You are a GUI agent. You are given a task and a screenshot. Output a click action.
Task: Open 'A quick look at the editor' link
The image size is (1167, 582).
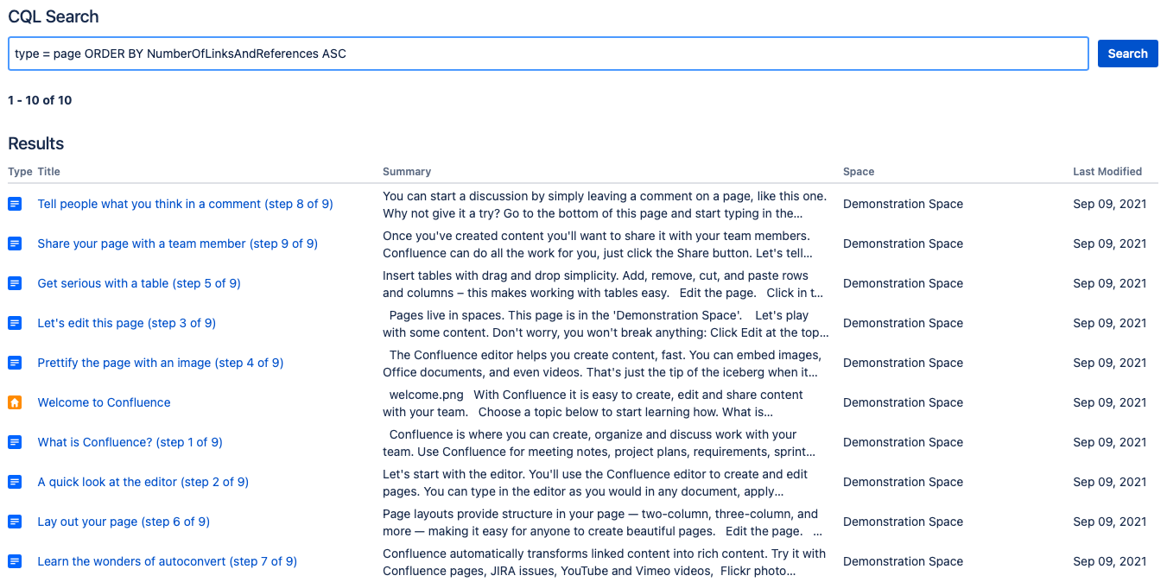(143, 482)
